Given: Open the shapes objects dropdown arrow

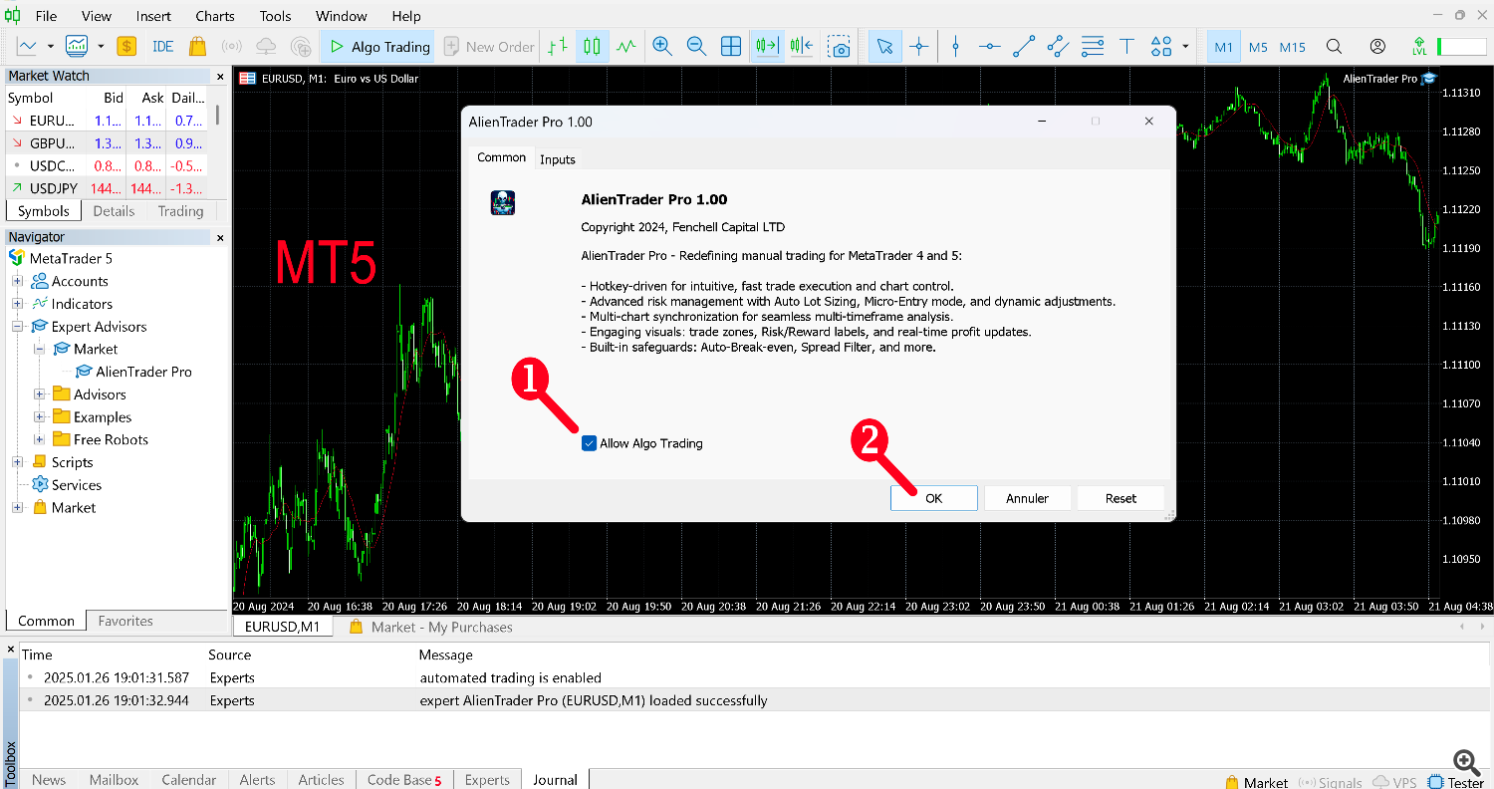Looking at the screenshot, I should [1185, 46].
